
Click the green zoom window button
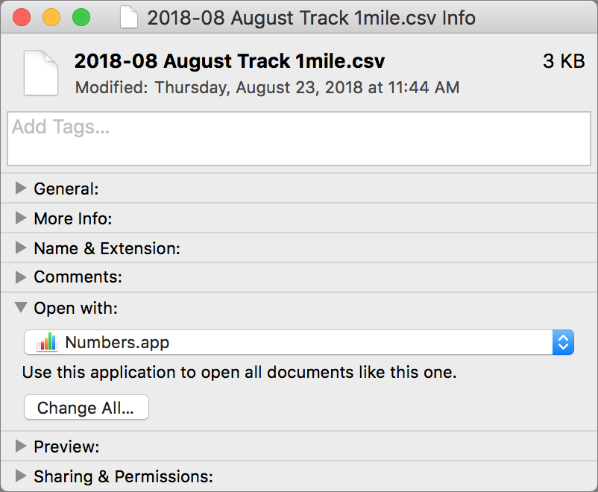tap(81, 18)
